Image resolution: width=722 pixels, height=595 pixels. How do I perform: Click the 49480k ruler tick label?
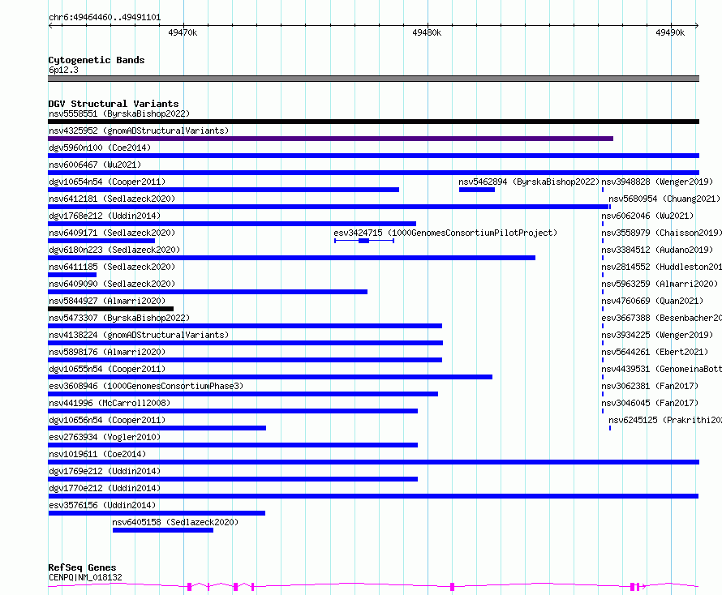pyautogui.click(x=427, y=32)
